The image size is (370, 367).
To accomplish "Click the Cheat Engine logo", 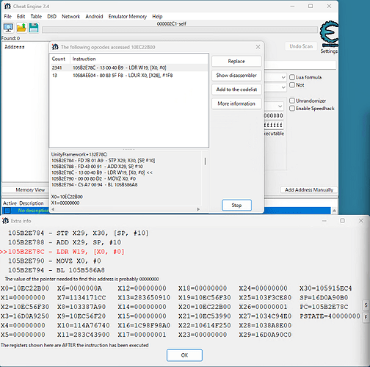I will (329, 34).
